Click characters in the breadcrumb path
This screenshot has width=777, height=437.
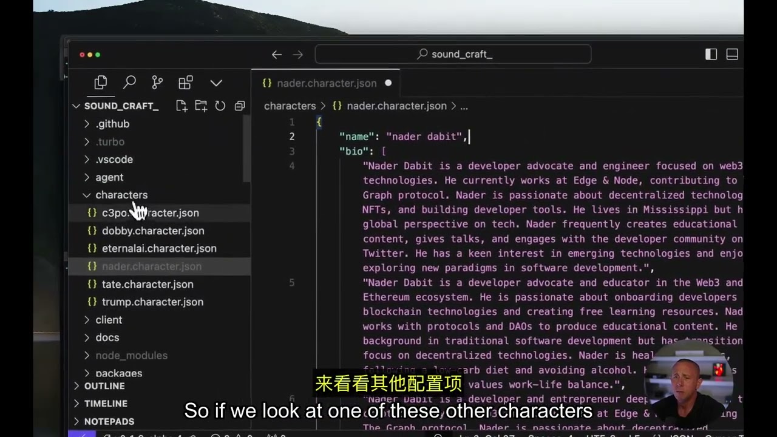pos(290,106)
